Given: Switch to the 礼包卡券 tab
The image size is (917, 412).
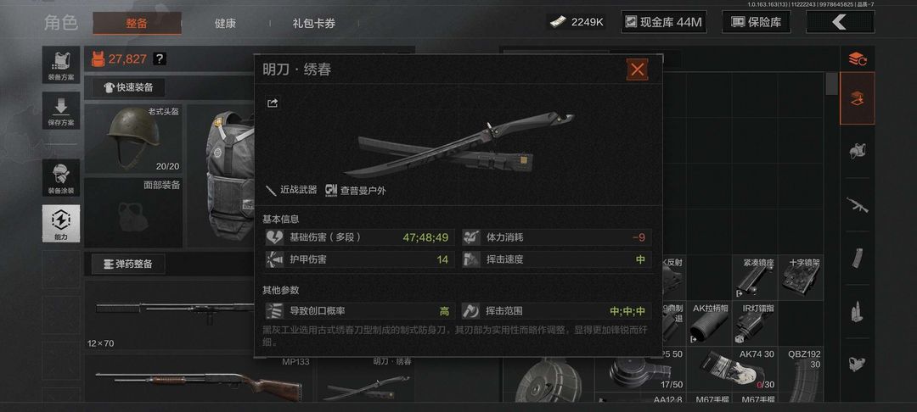Looking at the screenshot, I should 314,24.
